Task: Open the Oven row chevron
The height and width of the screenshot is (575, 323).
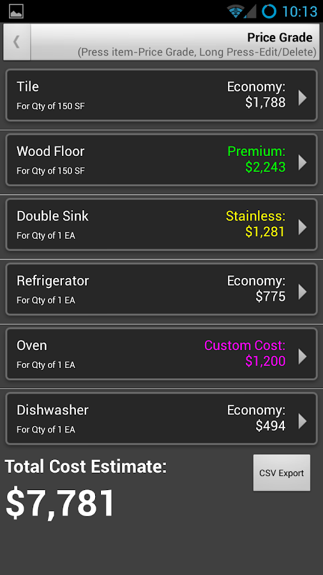Action: tap(303, 356)
